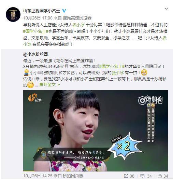
Task: Open the post options chevron menu
Action: tap(166, 9)
